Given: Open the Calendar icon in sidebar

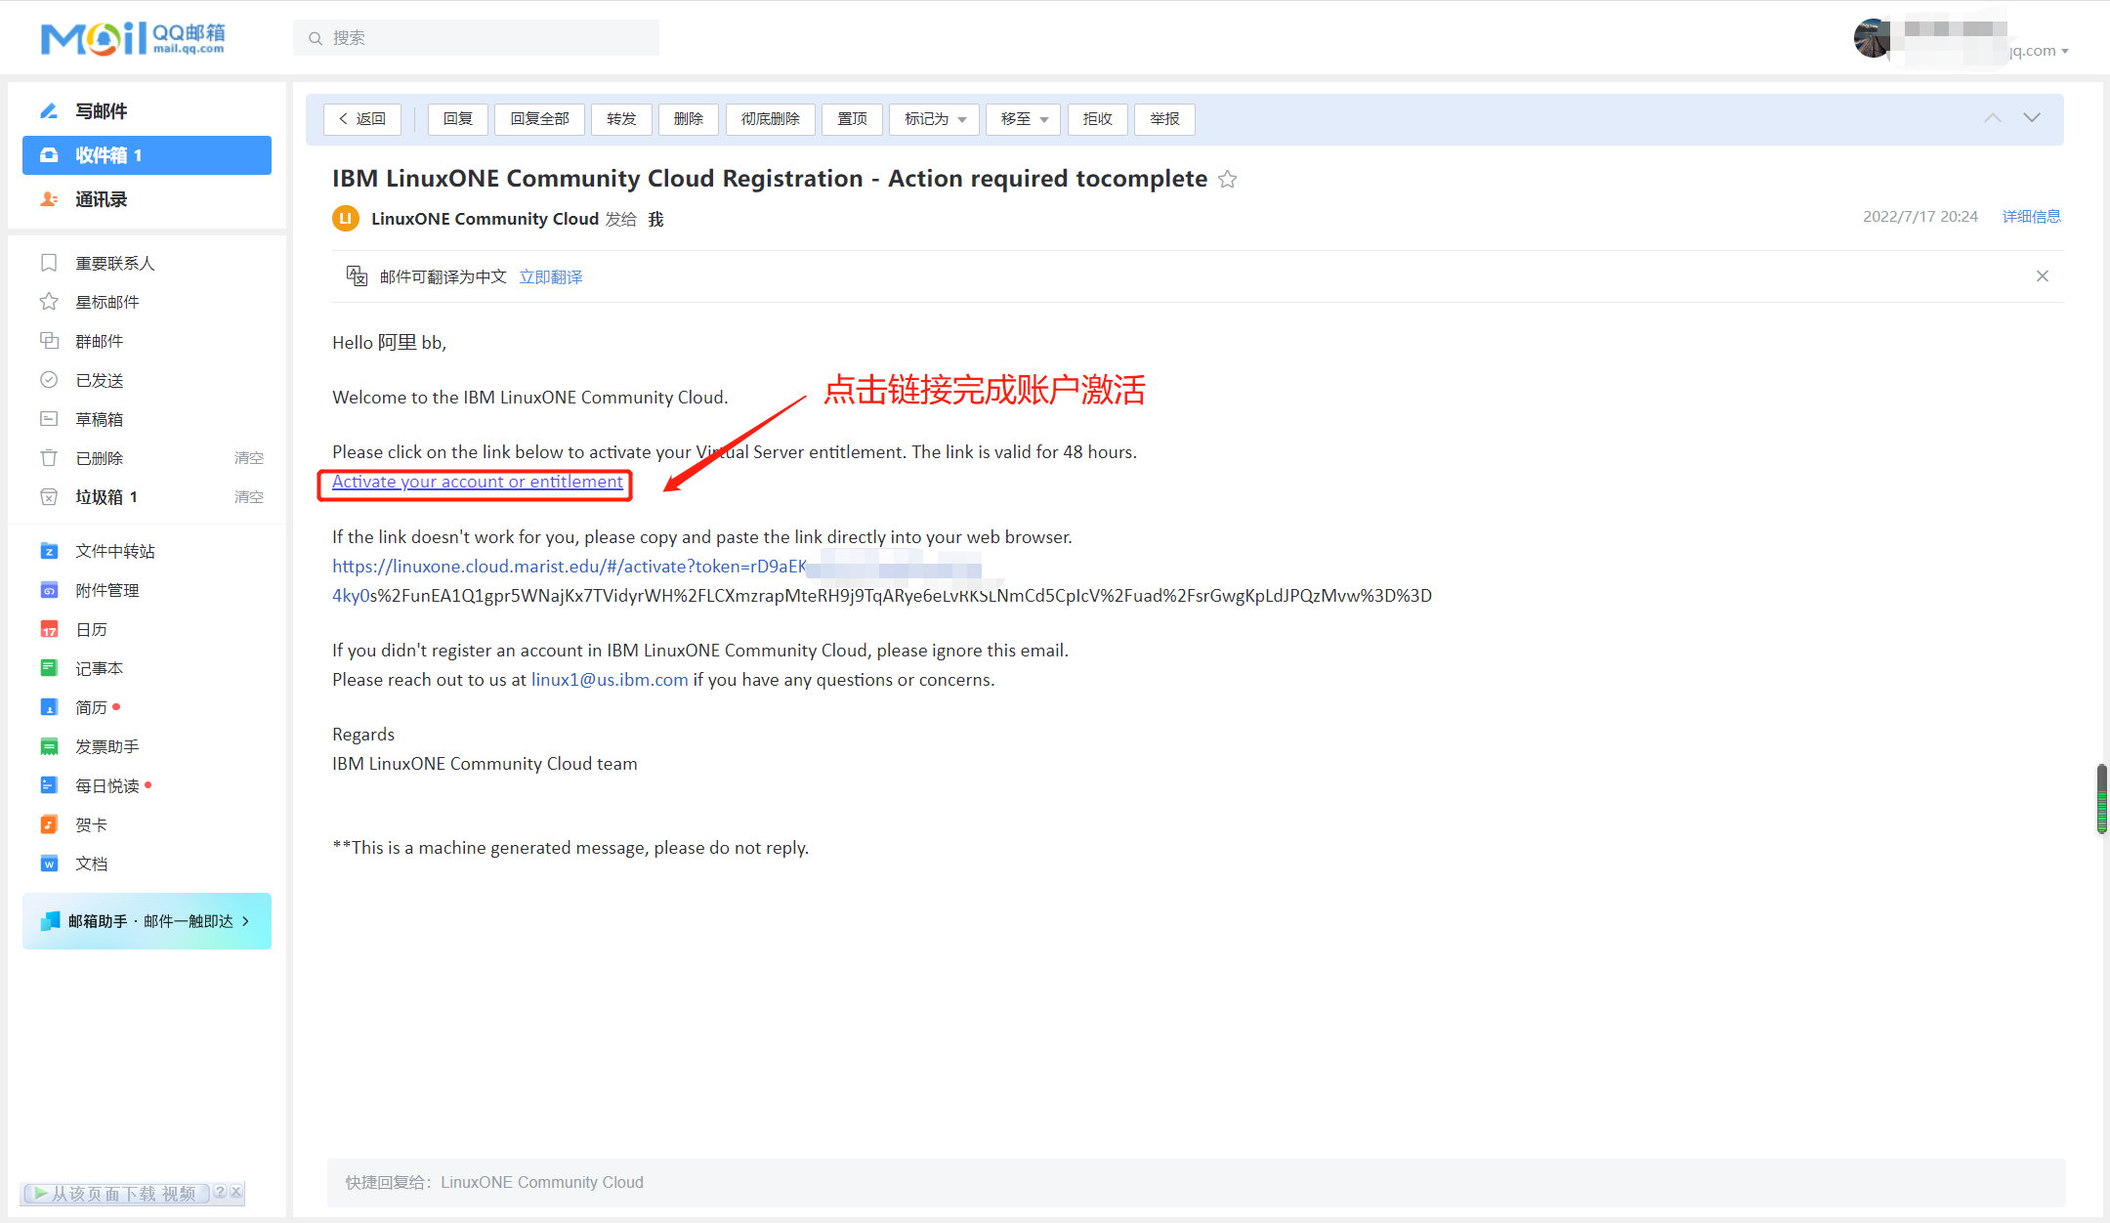Looking at the screenshot, I should (x=49, y=629).
